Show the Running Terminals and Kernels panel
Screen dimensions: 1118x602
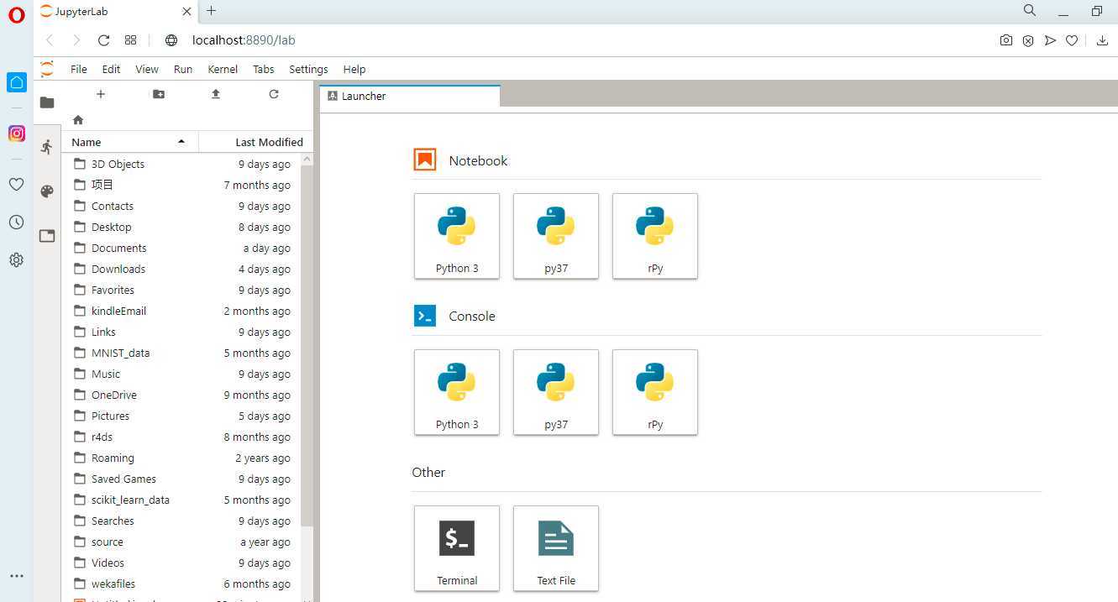pos(47,147)
